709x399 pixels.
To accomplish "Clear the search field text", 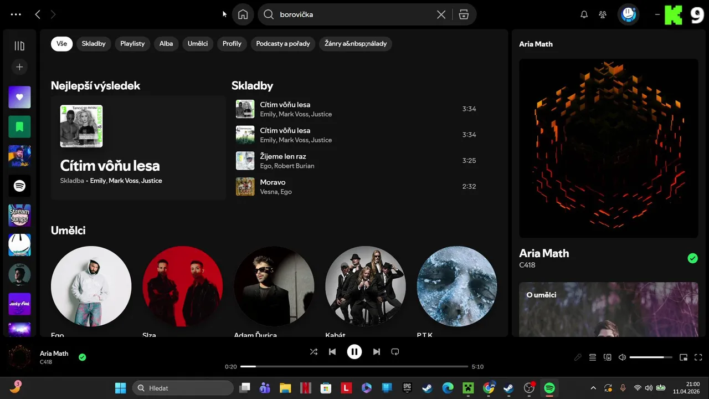I will (x=441, y=14).
